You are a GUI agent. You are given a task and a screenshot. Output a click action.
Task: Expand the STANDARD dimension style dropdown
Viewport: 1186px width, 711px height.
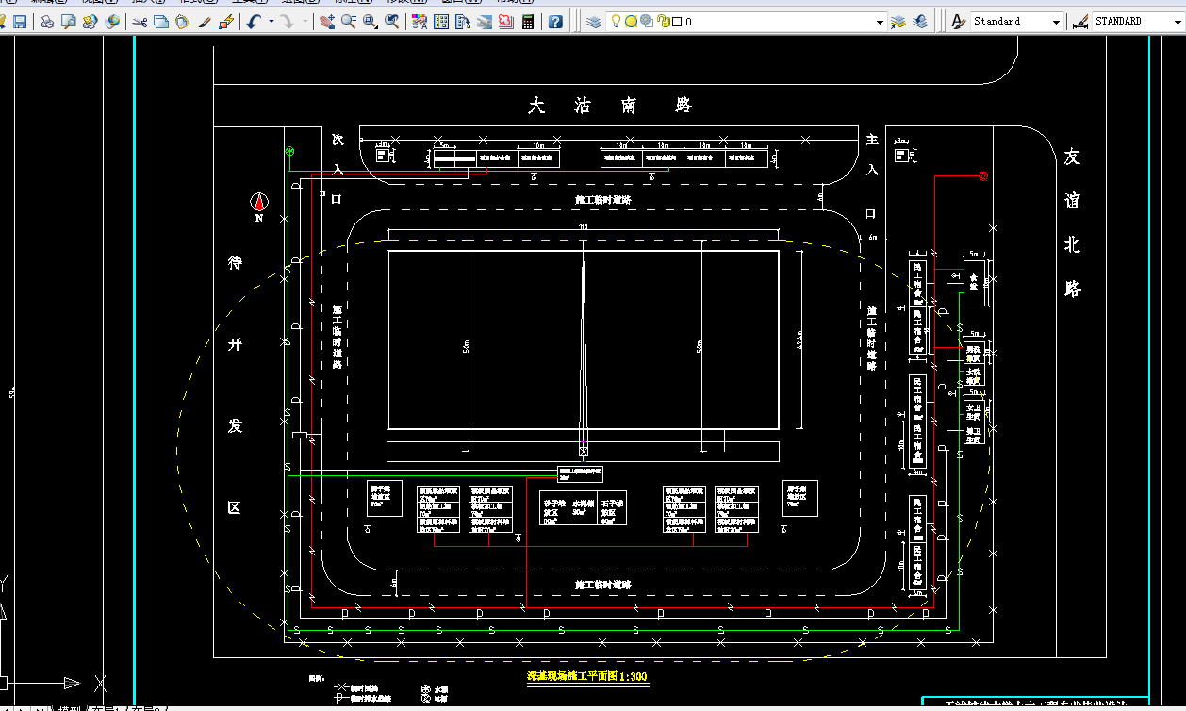1176,22
